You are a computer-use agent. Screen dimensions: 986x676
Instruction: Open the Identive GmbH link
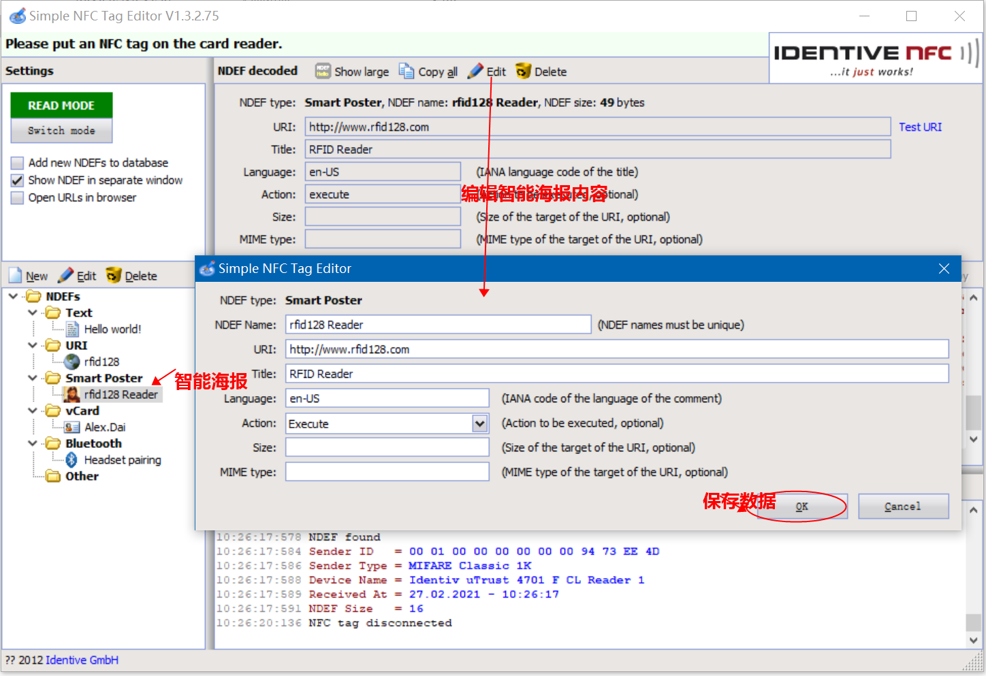click(82, 660)
